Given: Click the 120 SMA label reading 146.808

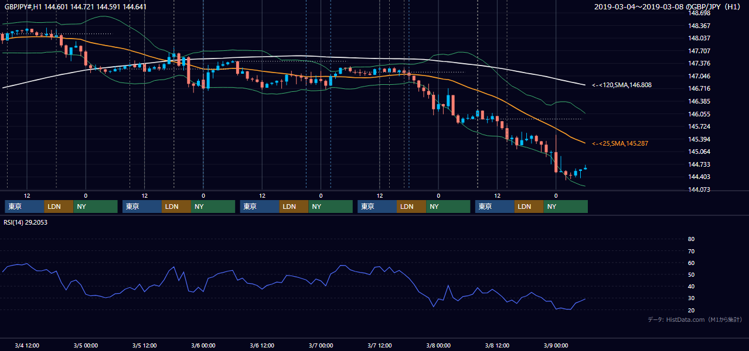Looking at the screenshot, I should 622,85.
